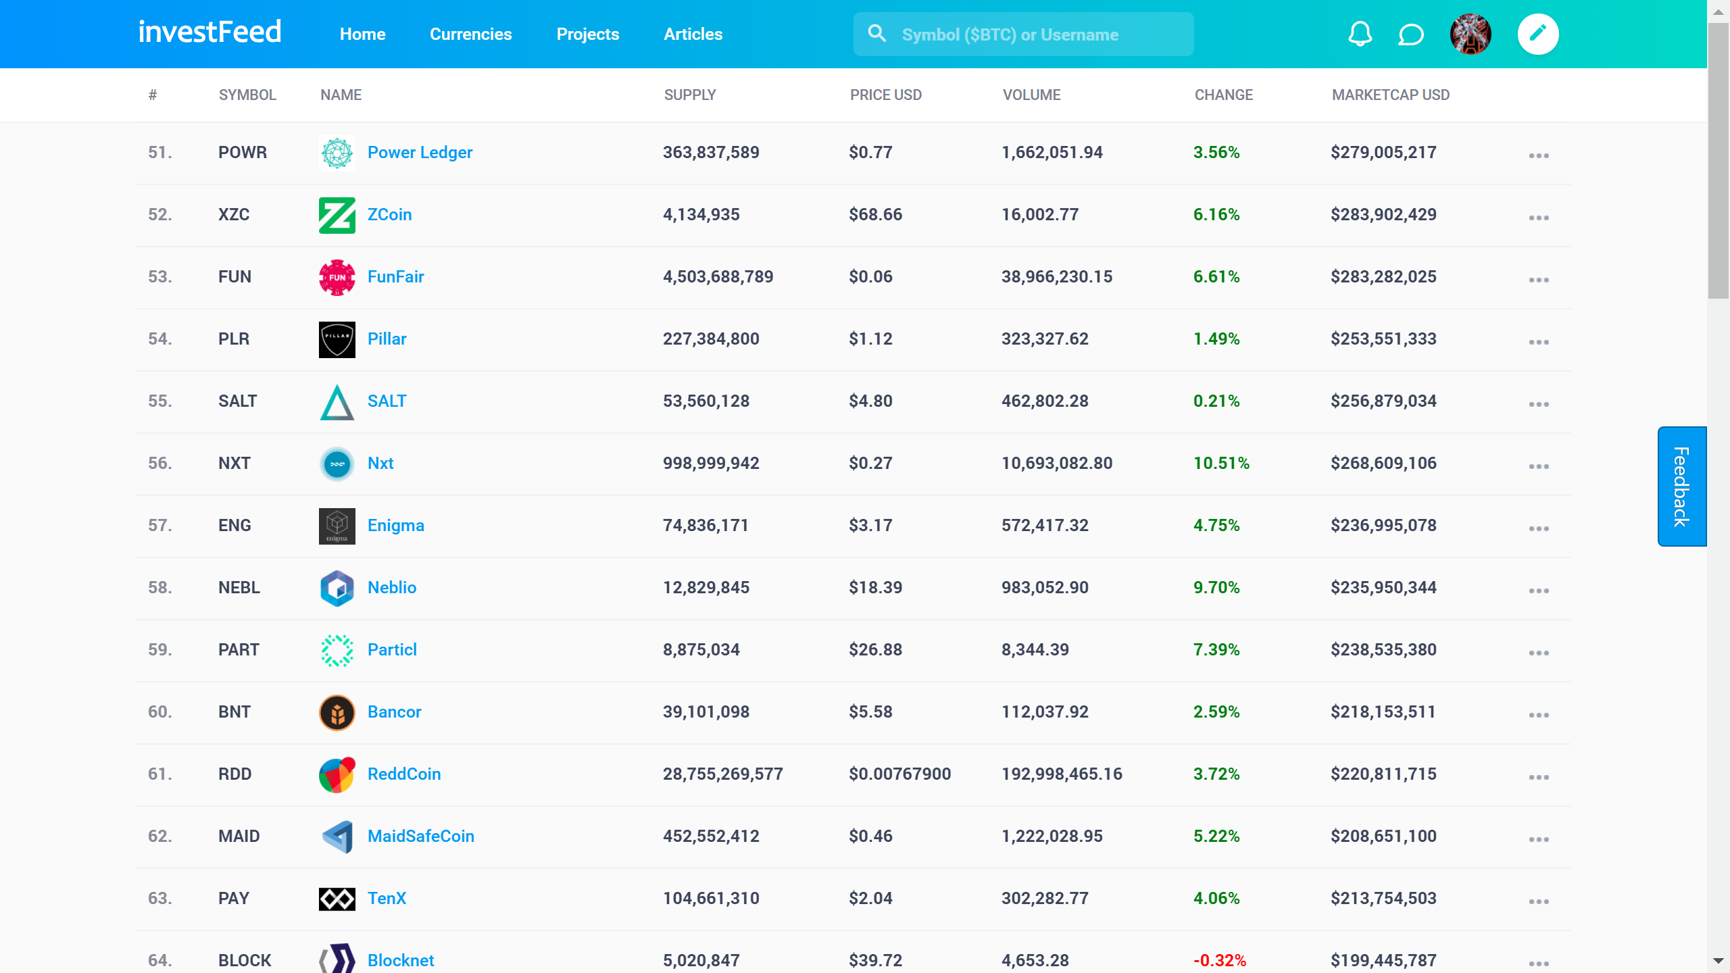Open more options for Neblio row
Screen dimensions: 1730x973
1538,591
